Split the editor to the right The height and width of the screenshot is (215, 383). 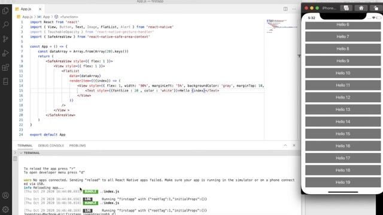coord(285,9)
